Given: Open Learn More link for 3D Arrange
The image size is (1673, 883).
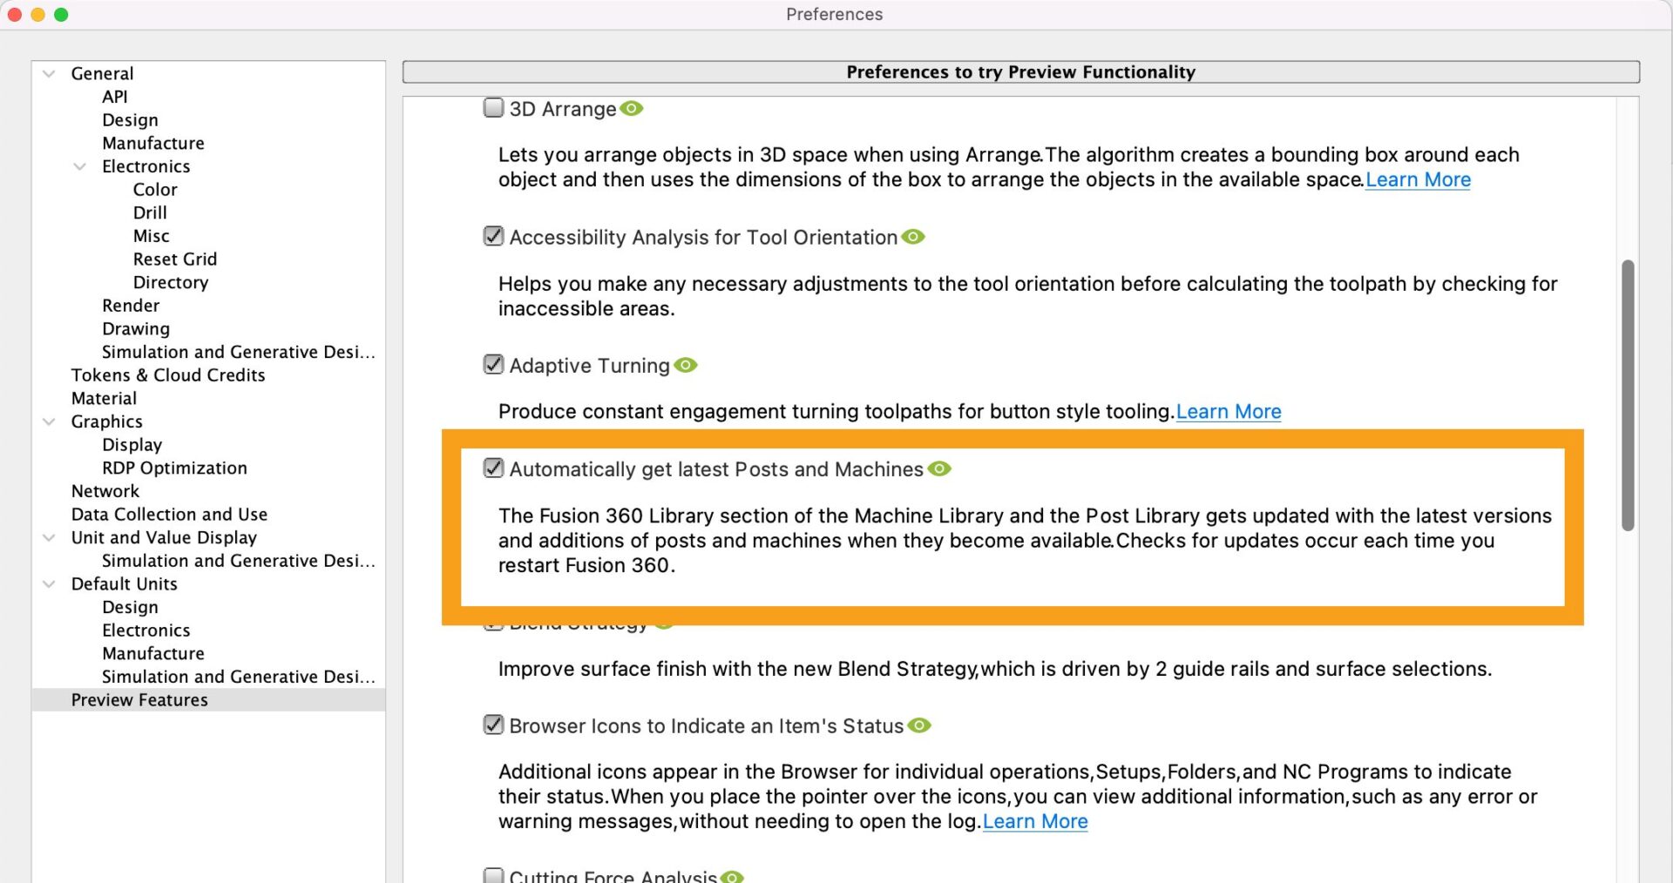Looking at the screenshot, I should pyautogui.click(x=1418, y=179).
